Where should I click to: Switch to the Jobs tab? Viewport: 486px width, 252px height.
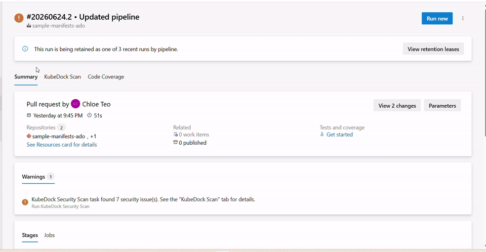click(x=49, y=235)
